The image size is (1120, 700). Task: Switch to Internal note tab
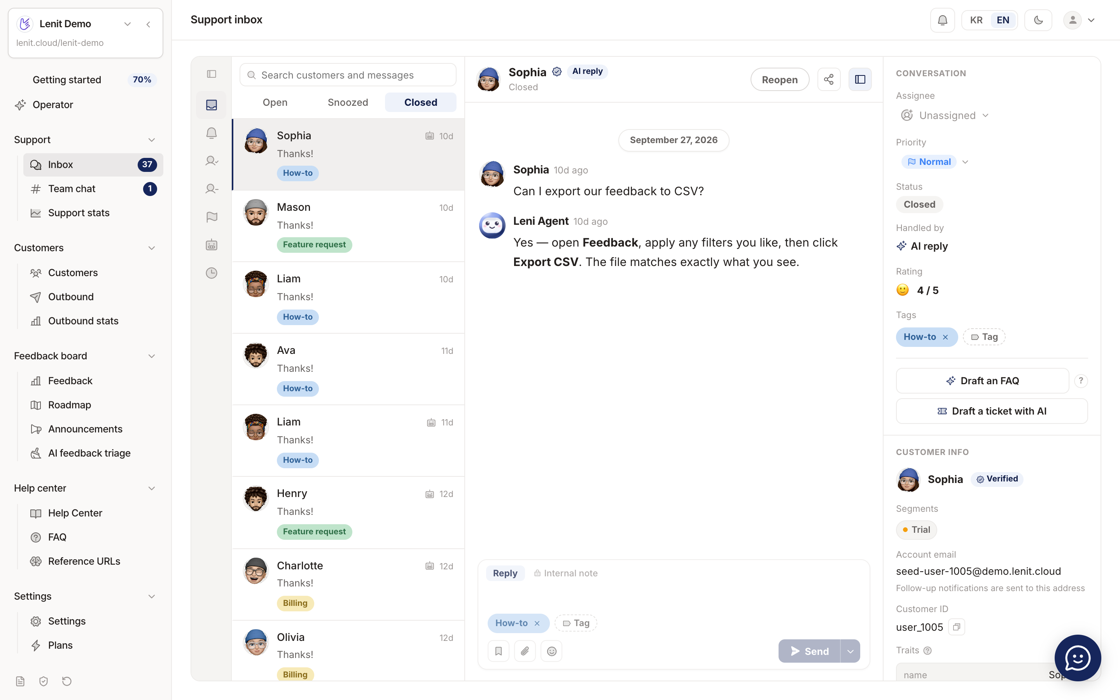[565, 573]
